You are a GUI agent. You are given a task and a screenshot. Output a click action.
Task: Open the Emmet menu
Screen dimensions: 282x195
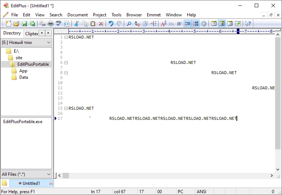tap(153, 15)
